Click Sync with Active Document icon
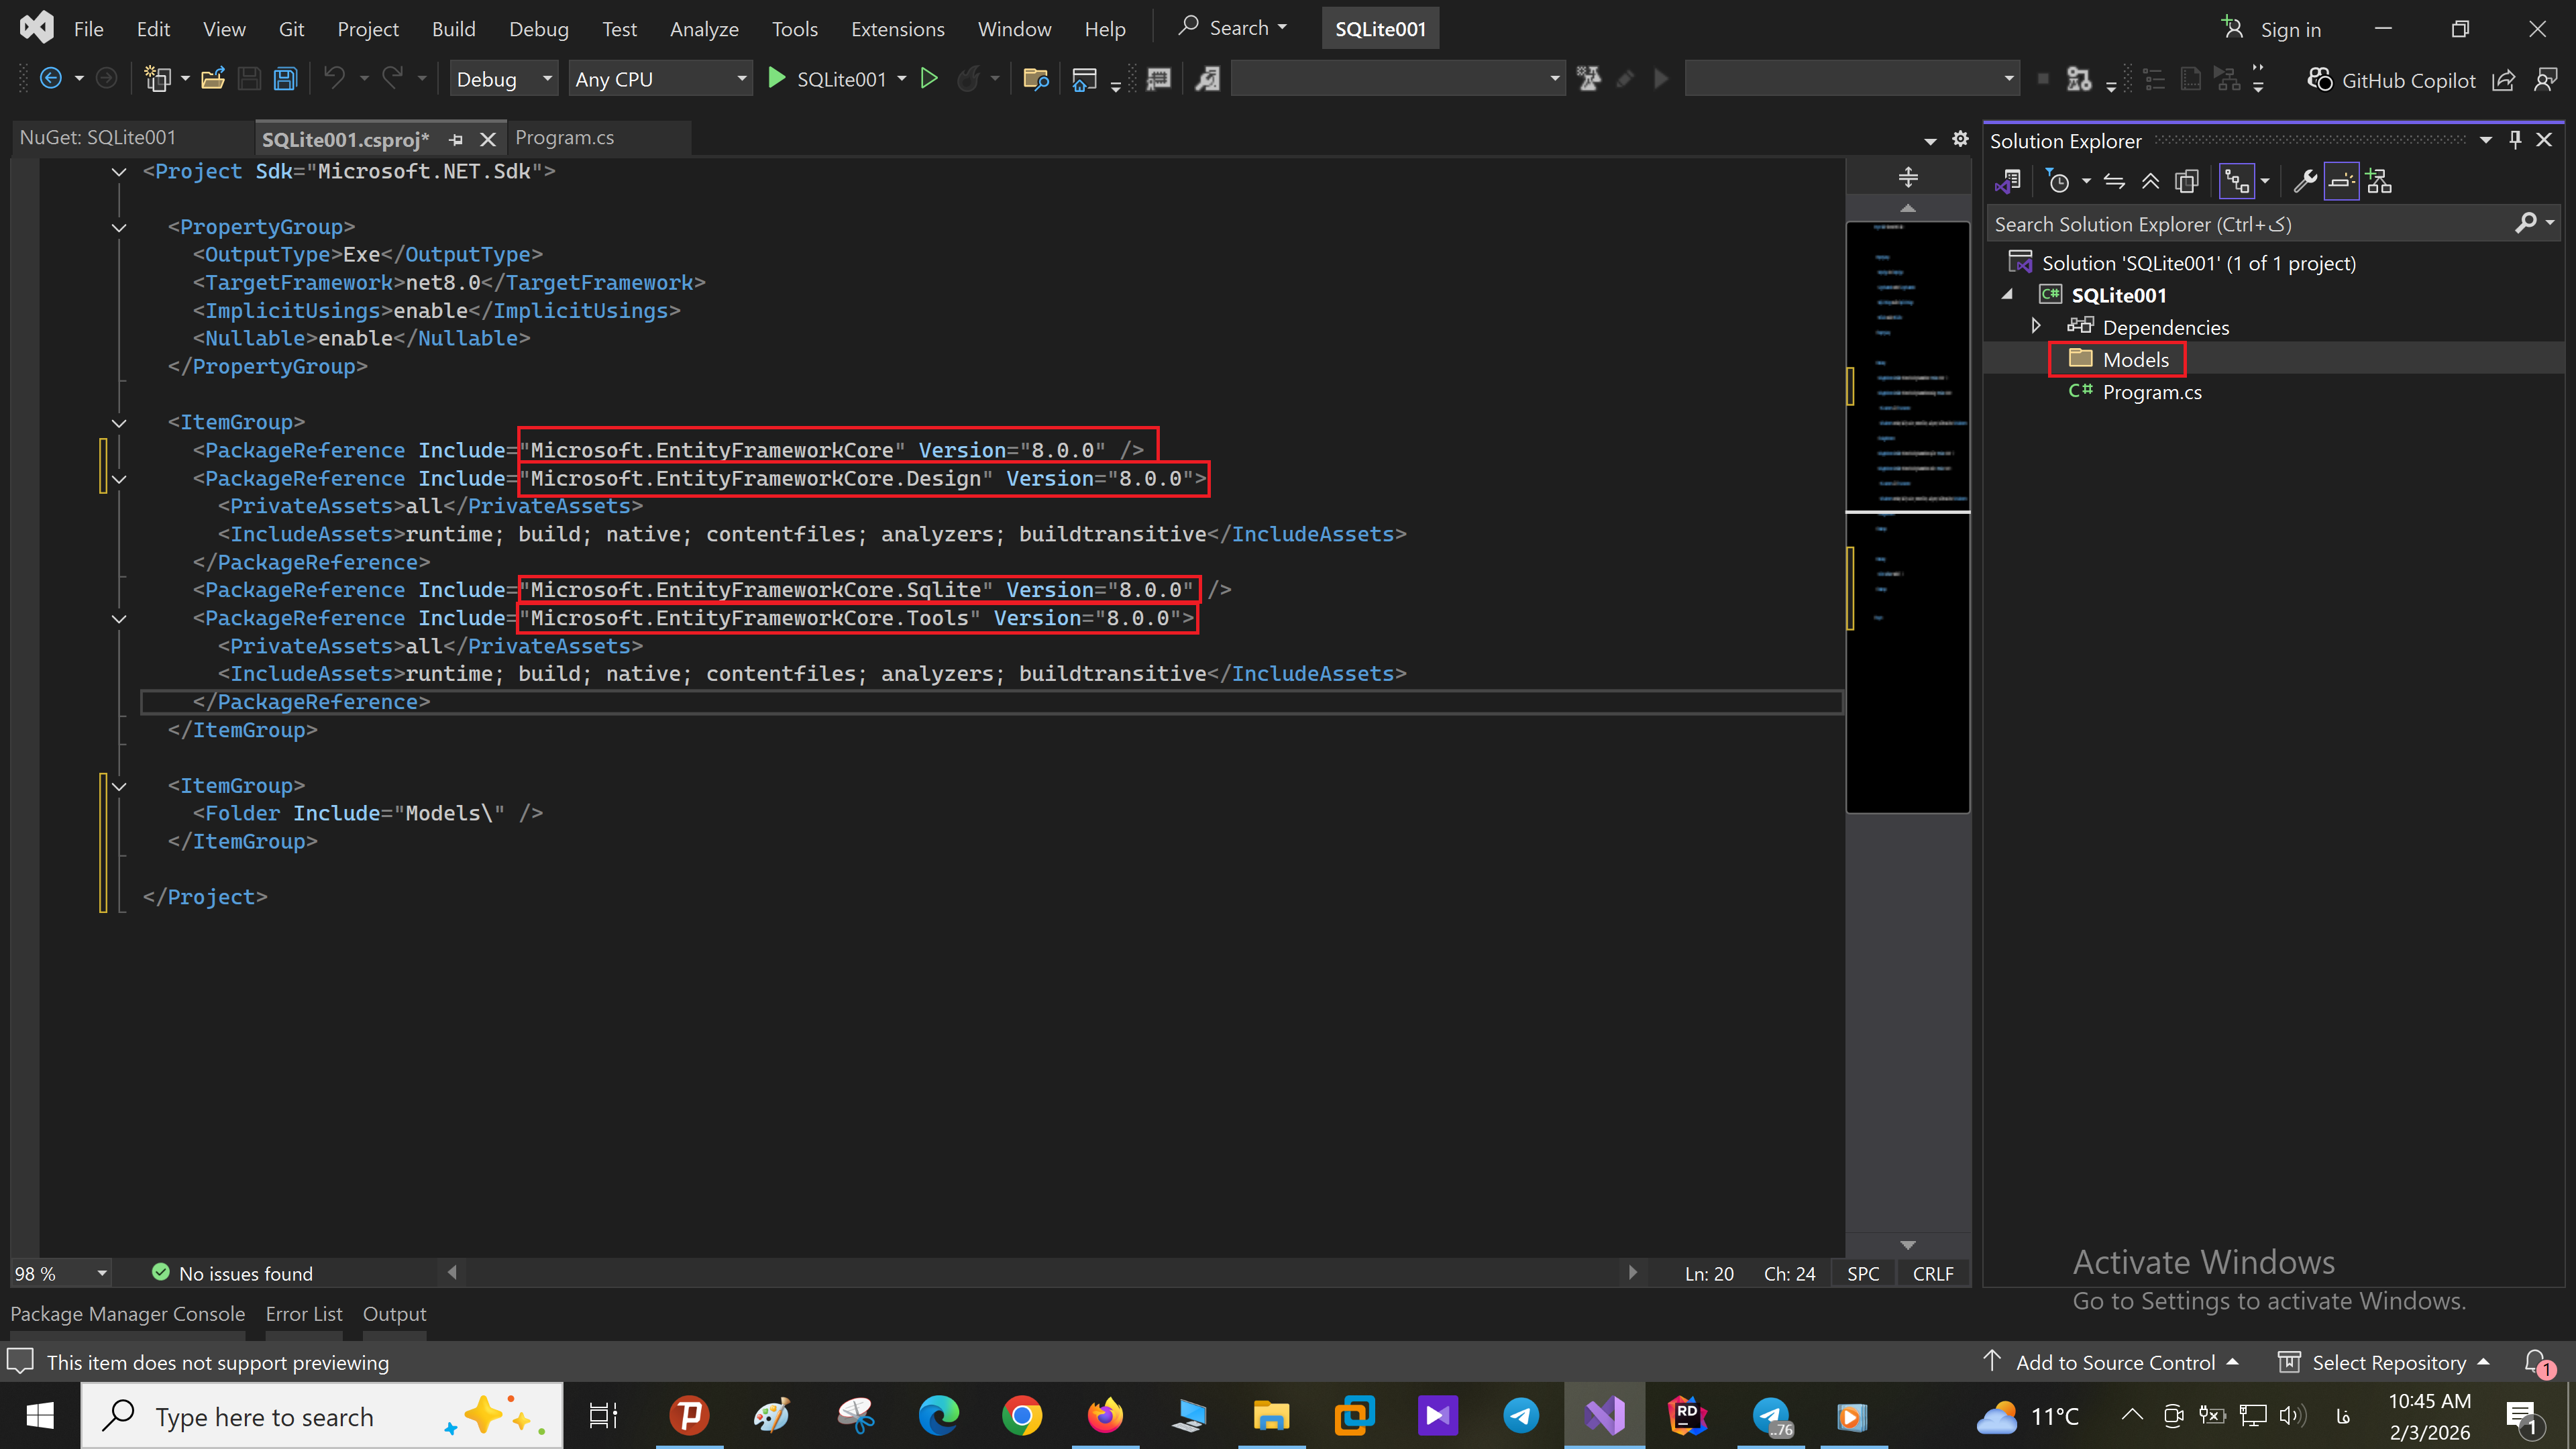 click(2114, 181)
